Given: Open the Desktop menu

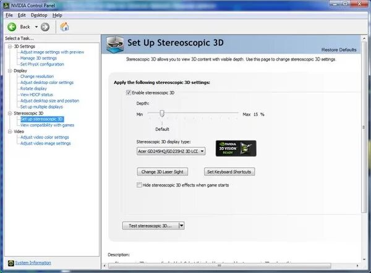Looking at the screenshot, I should point(39,15).
